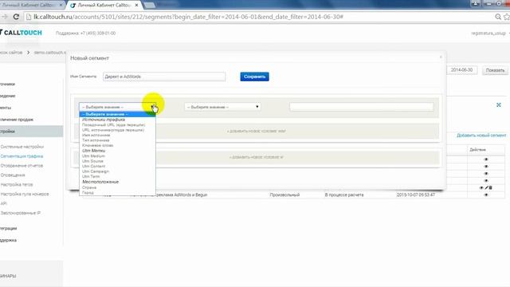Open Отображение отчетов in sidebar
This screenshot has width=510, height=287.
coord(22,166)
